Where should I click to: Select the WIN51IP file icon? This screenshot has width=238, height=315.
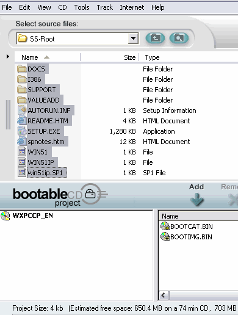coord(22,162)
